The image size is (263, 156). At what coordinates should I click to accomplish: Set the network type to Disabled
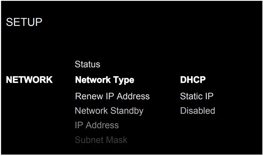(197, 111)
